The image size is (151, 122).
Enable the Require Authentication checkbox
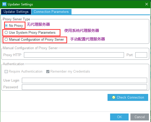click(x=6, y=72)
